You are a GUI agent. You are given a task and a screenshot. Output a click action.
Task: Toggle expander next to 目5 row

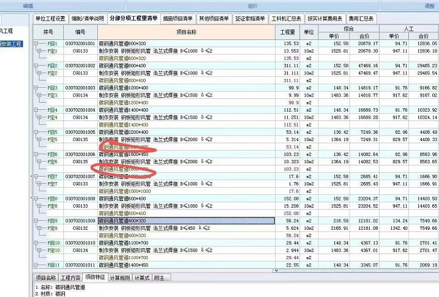pos(36,132)
